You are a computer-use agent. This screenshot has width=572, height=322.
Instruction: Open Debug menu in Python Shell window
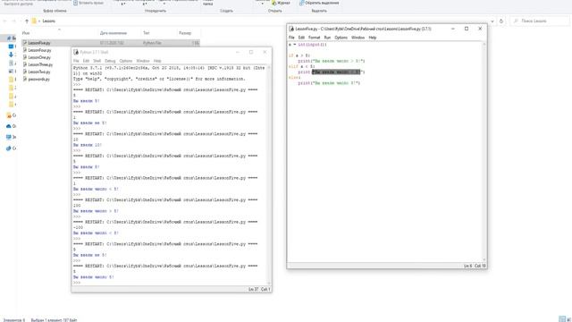coord(110,61)
